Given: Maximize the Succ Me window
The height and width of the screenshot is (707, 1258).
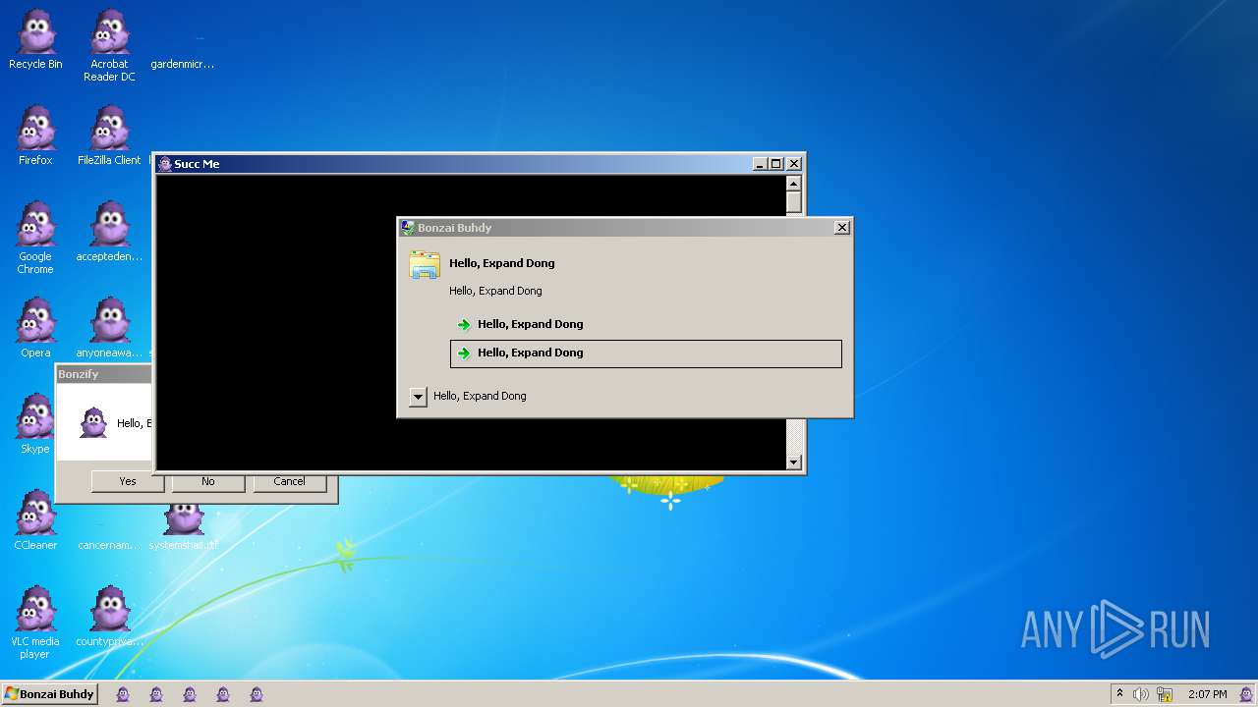Looking at the screenshot, I should coord(776,164).
